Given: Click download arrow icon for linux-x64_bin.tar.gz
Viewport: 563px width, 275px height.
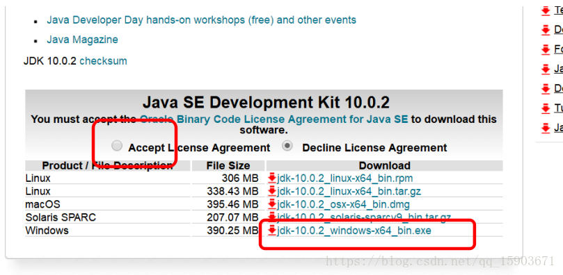Looking at the screenshot, I should (x=272, y=191).
